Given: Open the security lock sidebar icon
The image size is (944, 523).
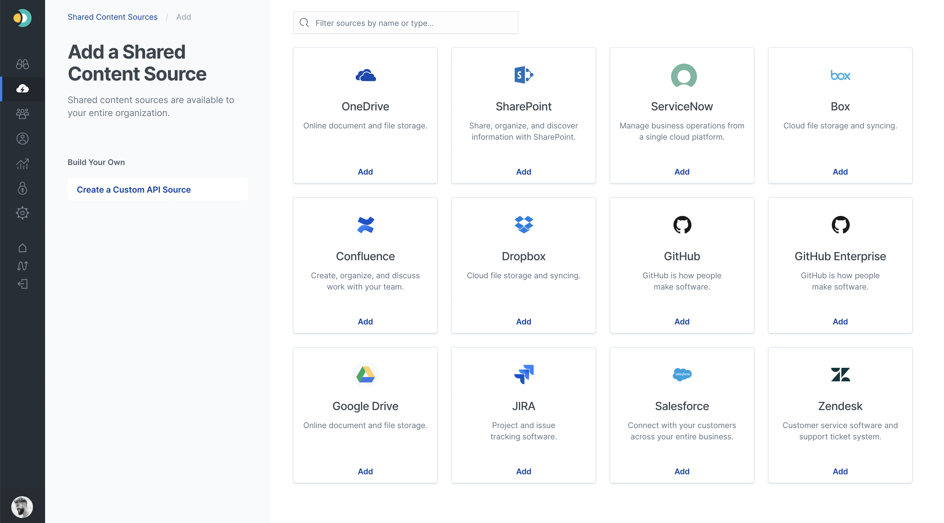Looking at the screenshot, I should click(x=22, y=188).
